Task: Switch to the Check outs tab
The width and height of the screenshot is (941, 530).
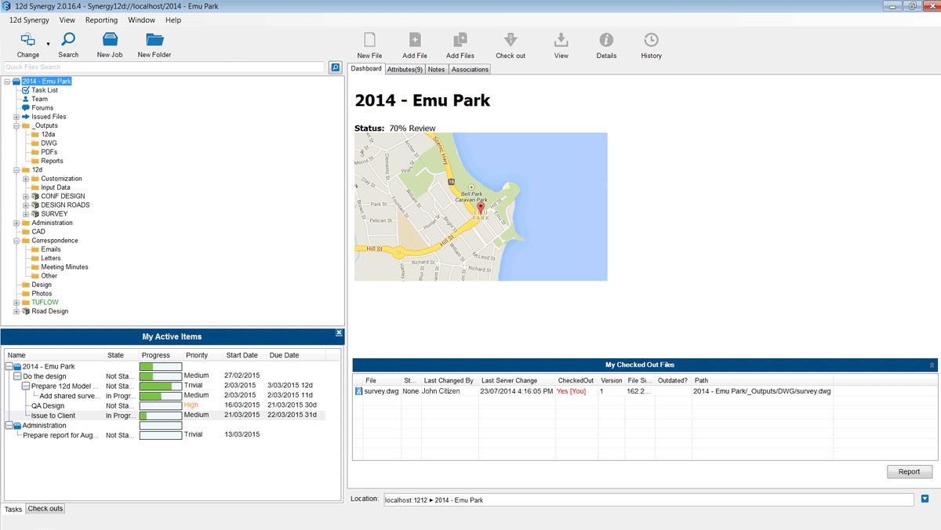Action: coord(45,509)
